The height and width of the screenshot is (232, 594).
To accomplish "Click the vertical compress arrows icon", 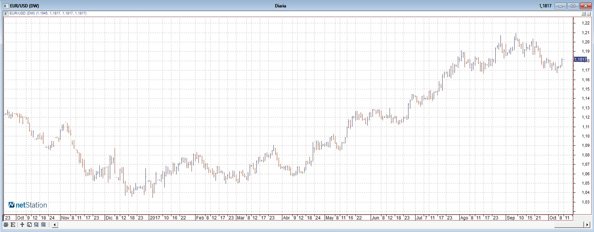I will click(22, 225).
